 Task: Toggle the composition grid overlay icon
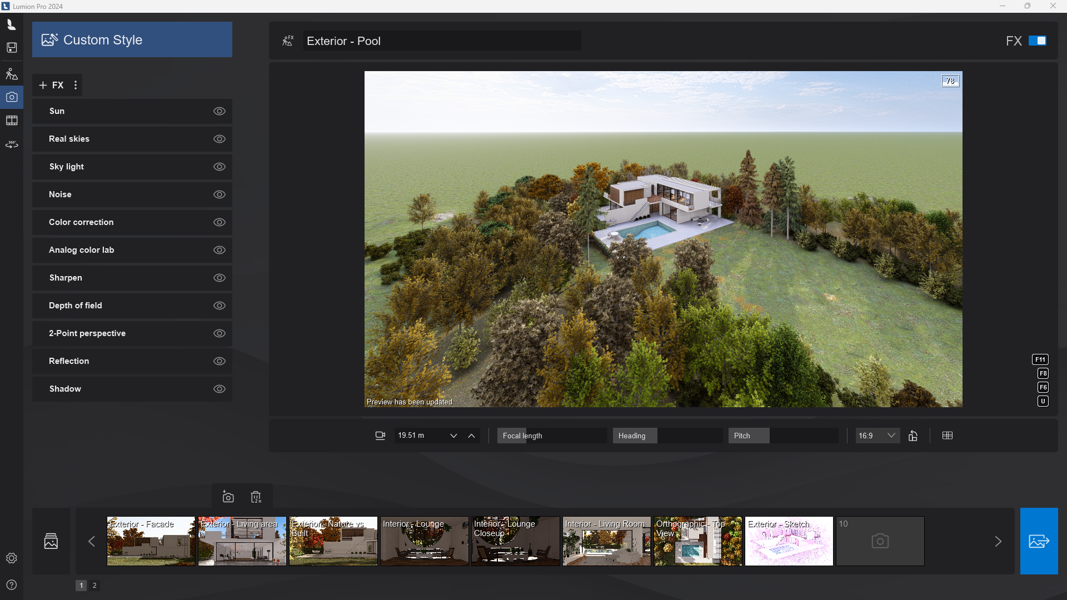948,436
